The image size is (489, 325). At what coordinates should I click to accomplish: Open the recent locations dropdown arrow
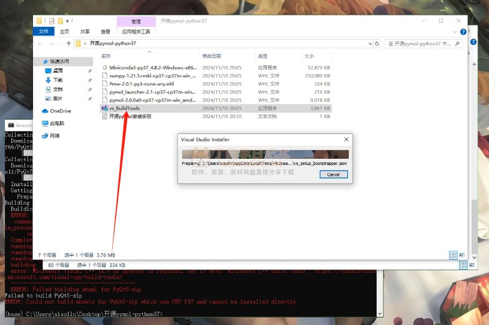pyautogui.click(x=61, y=44)
